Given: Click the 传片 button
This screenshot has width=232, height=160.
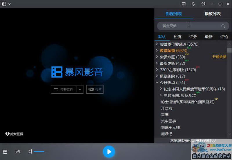Looking at the screenshot, I should (95, 90).
